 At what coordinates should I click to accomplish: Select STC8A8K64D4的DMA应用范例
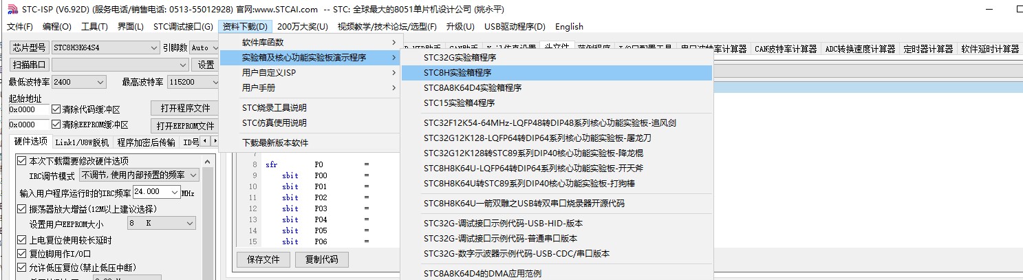click(x=557, y=274)
